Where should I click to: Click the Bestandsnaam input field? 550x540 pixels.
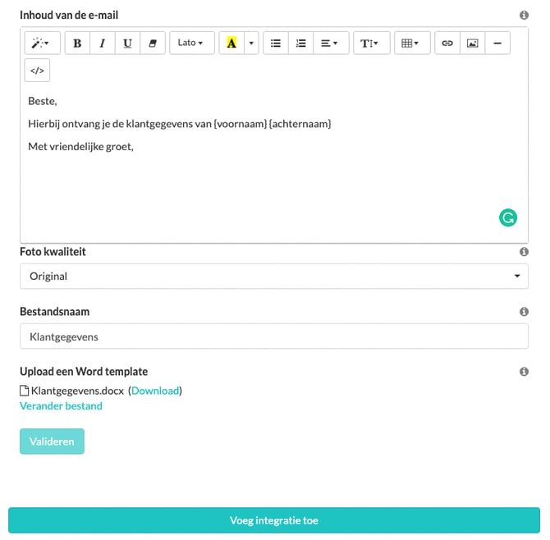pyautogui.click(x=274, y=336)
